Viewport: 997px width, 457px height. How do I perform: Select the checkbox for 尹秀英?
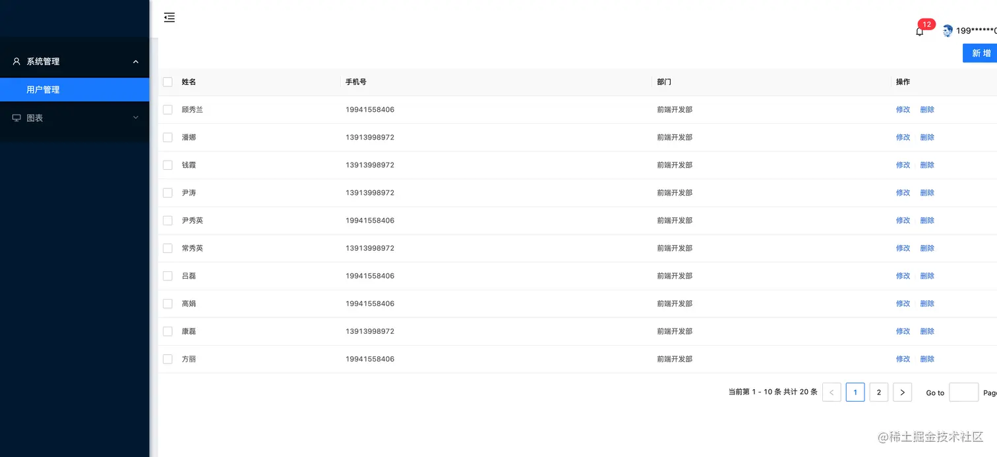click(x=167, y=221)
